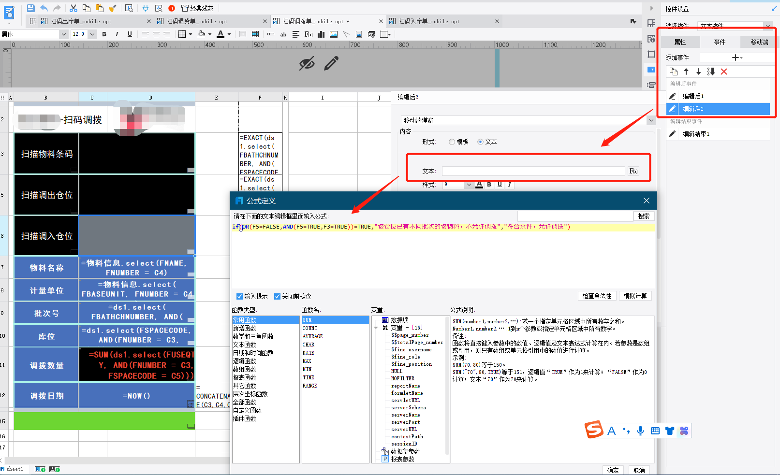Open the 样式 font size dropdown showing 9
This screenshot has width=780, height=475.
pyautogui.click(x=469, y=185)
